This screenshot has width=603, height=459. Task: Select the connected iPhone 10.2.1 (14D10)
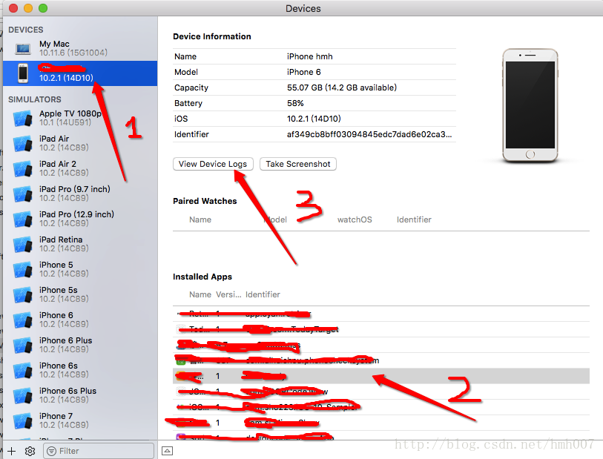click(x=80, y=73)
